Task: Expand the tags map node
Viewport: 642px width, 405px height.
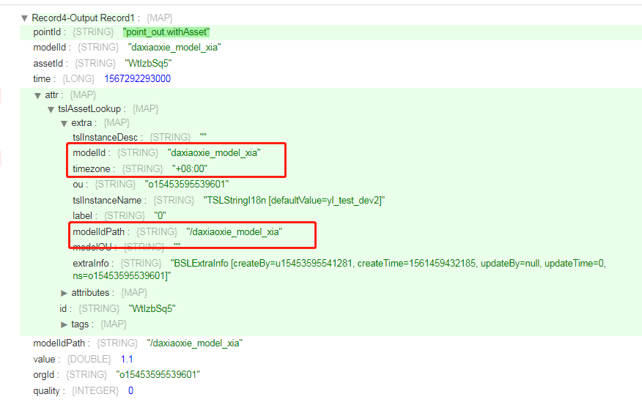Action: pos(64,324)
